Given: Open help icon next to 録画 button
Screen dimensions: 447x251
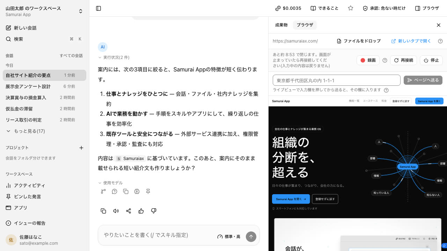Looking at the screenshot, I should pyautogui.click(x=385, y=60).
